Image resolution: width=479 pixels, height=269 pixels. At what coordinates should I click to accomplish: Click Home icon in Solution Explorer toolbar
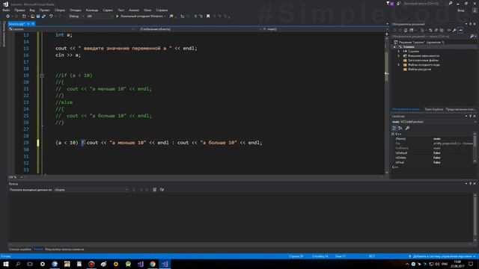tap(406, 30)
